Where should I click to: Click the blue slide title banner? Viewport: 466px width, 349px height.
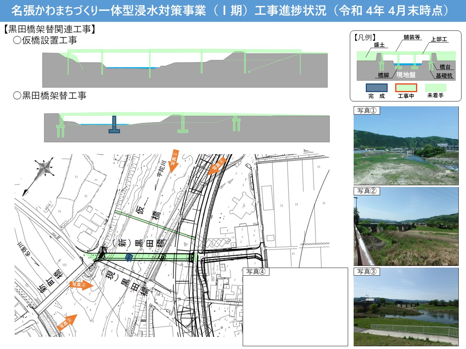(233, 11)
